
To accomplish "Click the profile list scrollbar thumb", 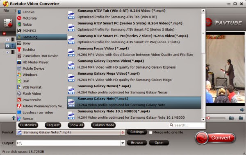I will coord(203,33).
